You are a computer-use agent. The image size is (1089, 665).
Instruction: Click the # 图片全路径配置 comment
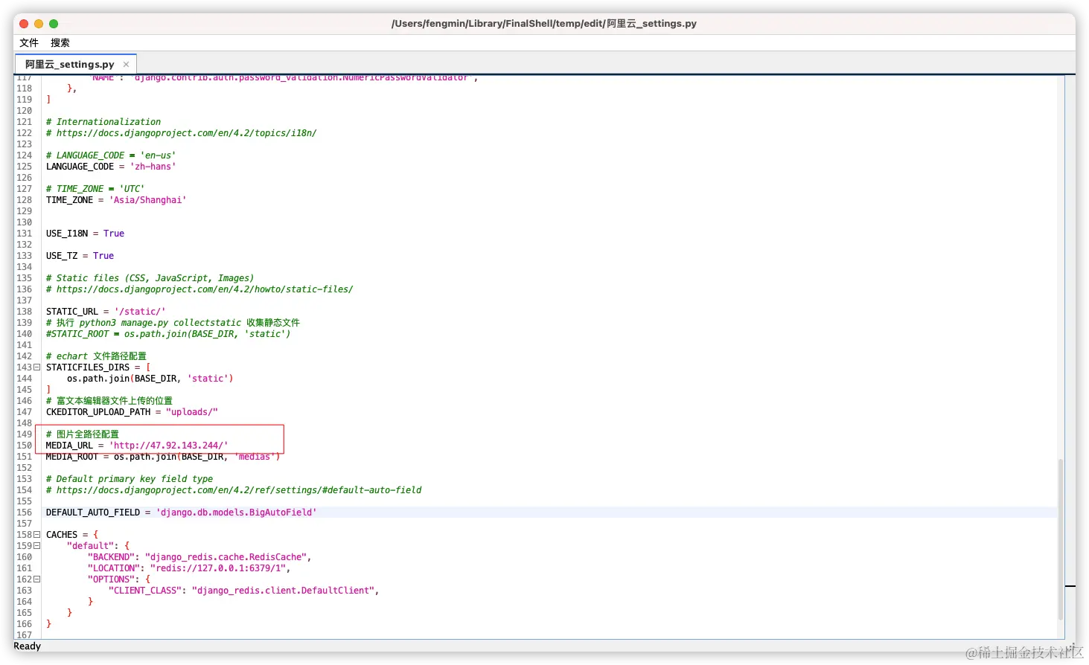click(83, 434)
